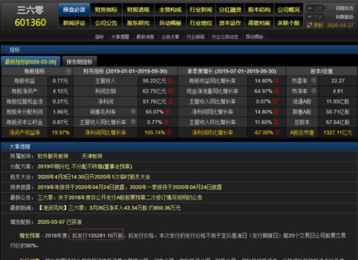Open the 股东研究 menu item
358x260 pixels.
(x=138, y=23)
